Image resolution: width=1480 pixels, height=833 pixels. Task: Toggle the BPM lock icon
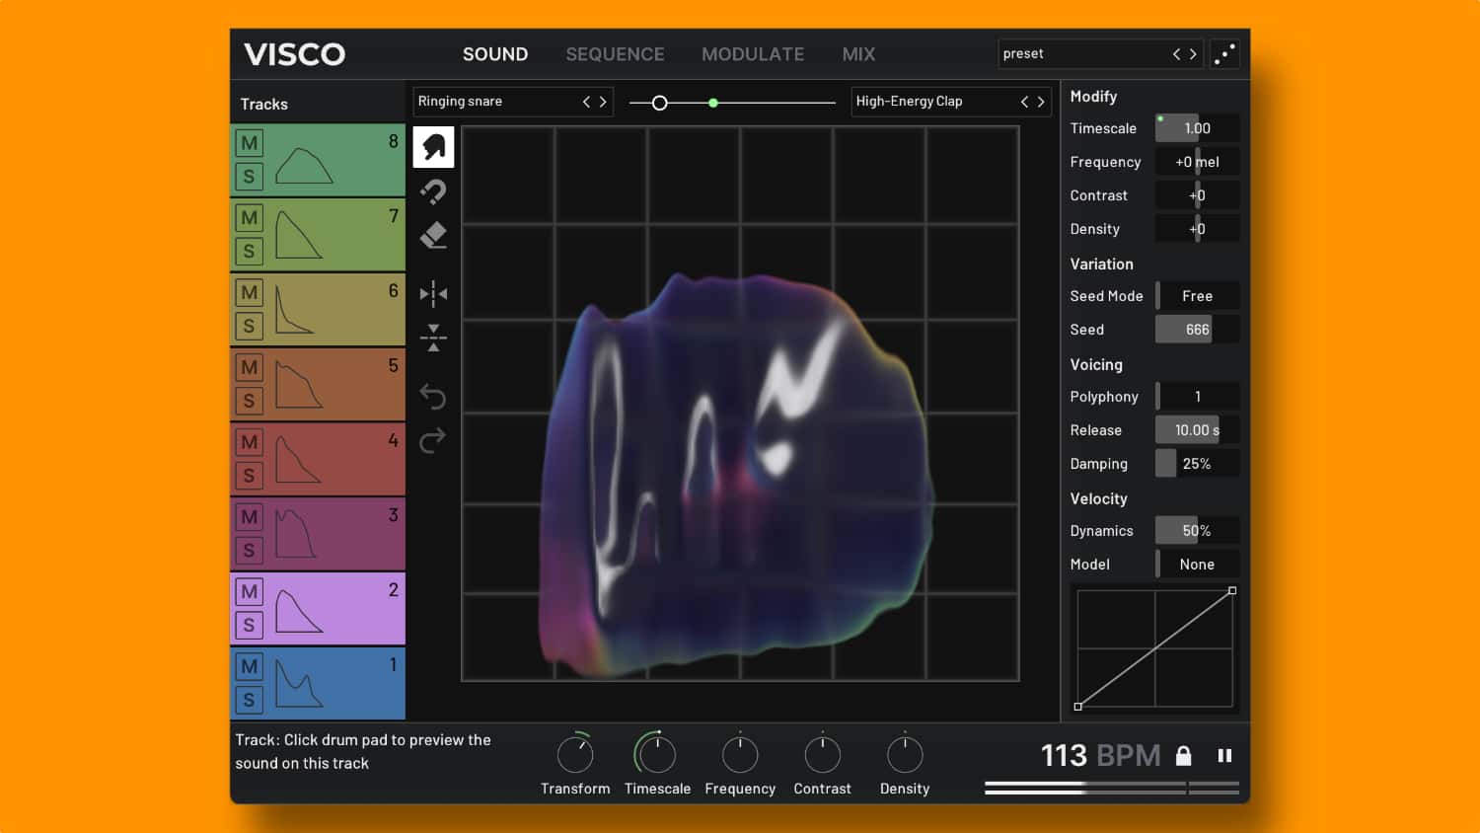(x=1183, y=756)
